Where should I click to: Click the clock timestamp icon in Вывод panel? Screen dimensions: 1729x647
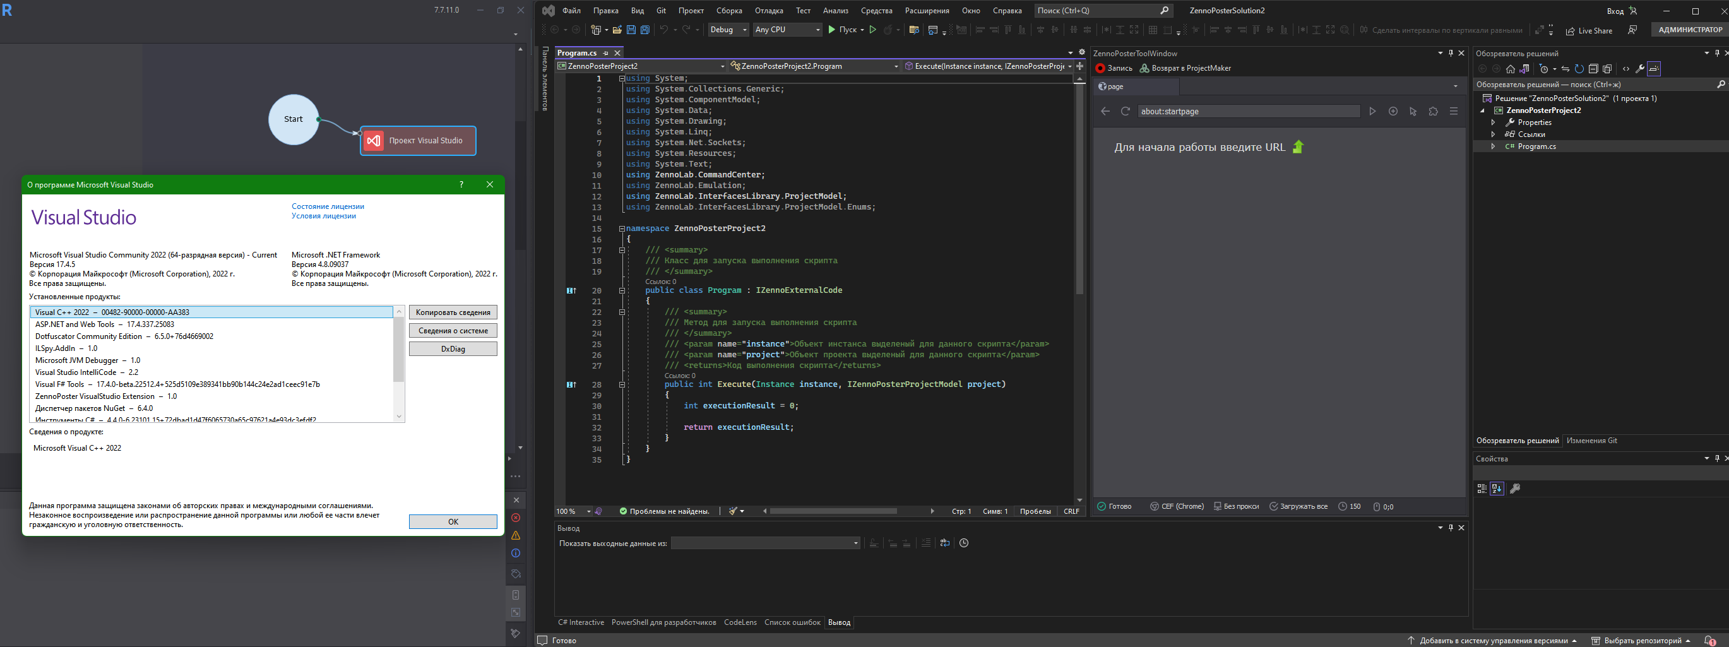pyautogui.click(x=964, y=543)
